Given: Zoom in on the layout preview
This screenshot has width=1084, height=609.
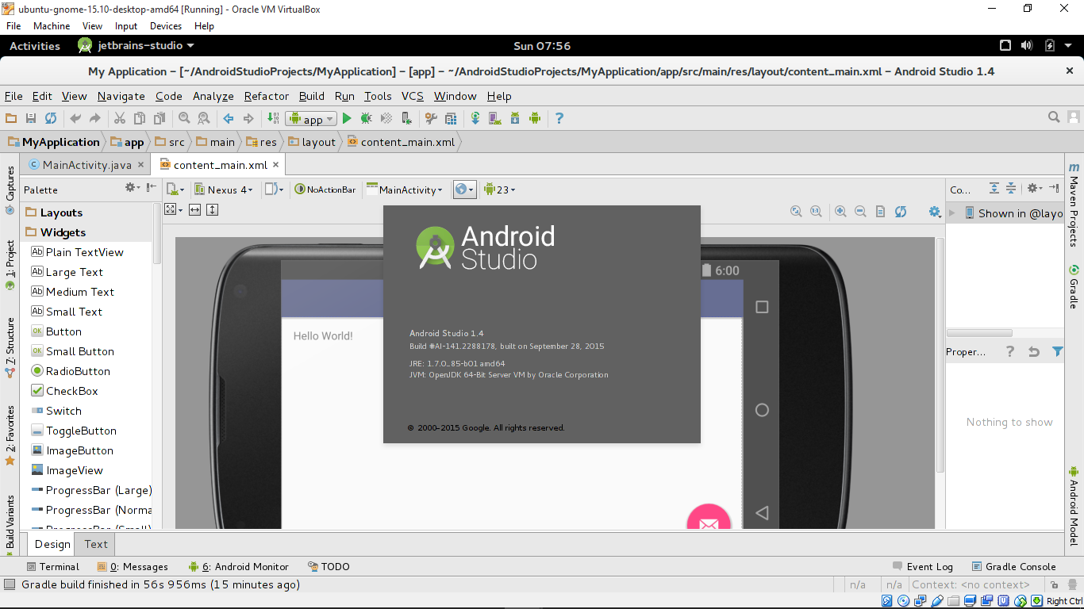Looking at the screenshot, I should [840, 212].
